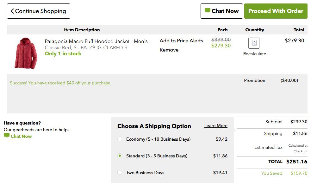Select Two Business Days shipping option
Viewport: 311px width, 183px height.
click(120, 173)
